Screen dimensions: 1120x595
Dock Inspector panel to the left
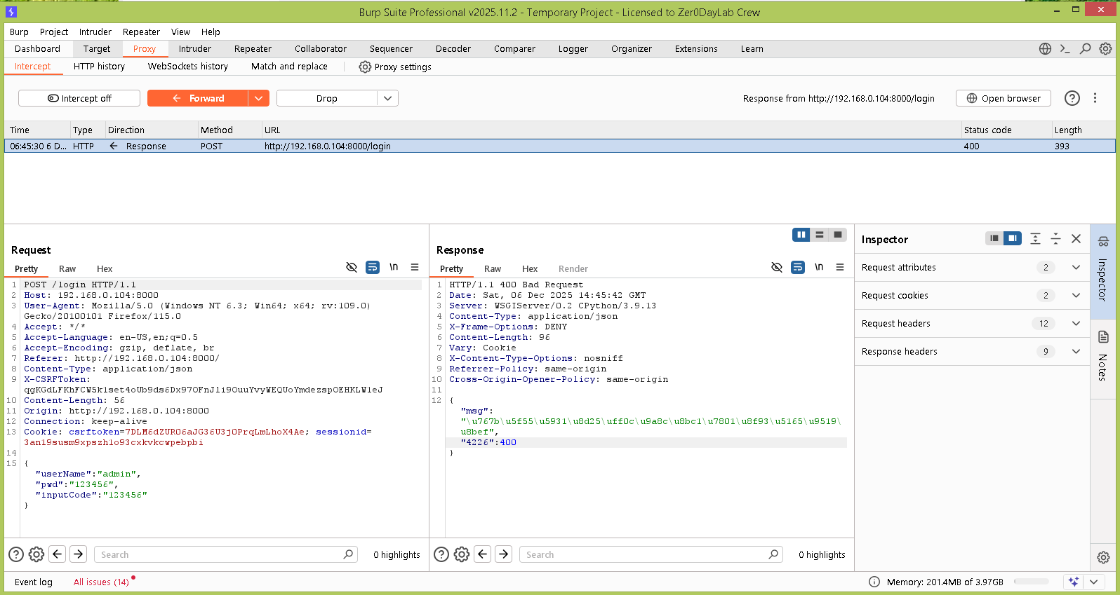pos(994,238)
